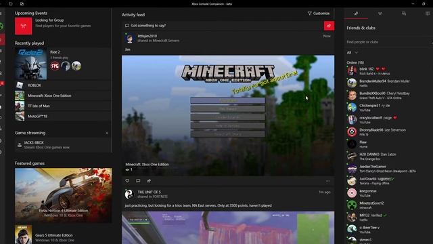Click the littlejim2010 username
This screenshot has height=244, width=433.
pos(147,36)
